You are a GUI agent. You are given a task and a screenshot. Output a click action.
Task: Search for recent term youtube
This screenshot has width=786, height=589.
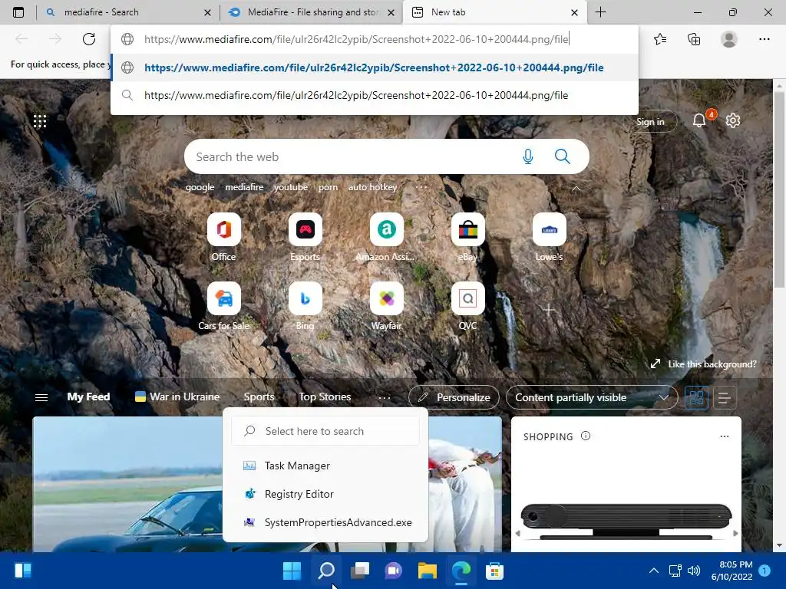[x=291, y=187]
